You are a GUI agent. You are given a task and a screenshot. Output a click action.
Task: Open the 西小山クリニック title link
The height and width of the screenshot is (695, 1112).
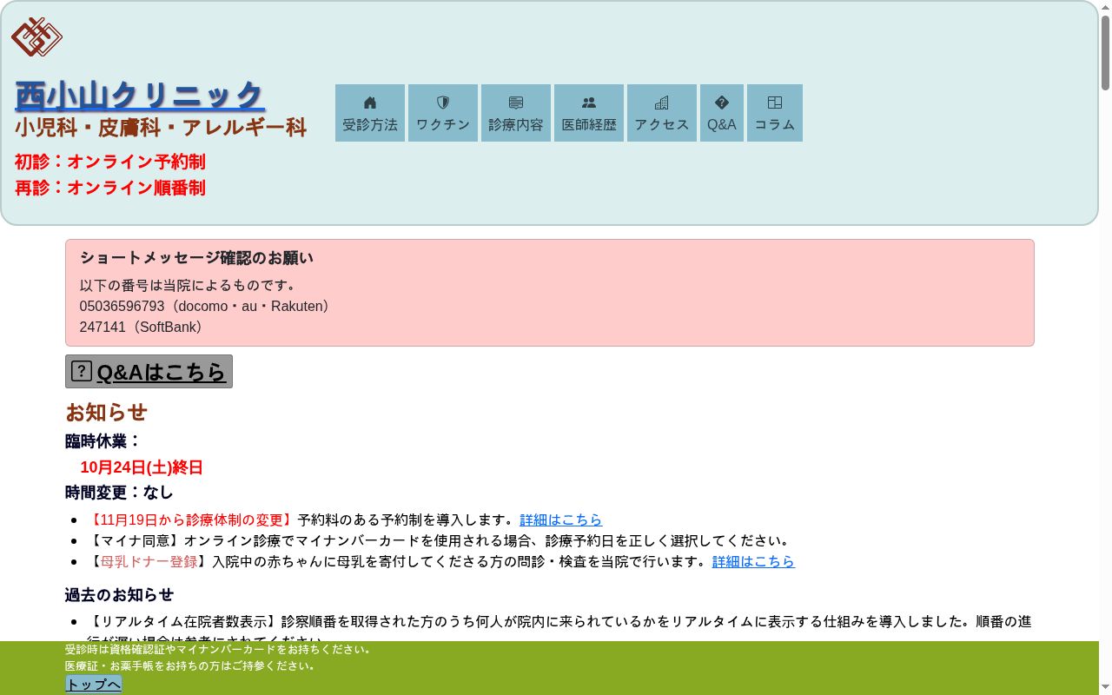pyautogui.click(x=140, y=96)
